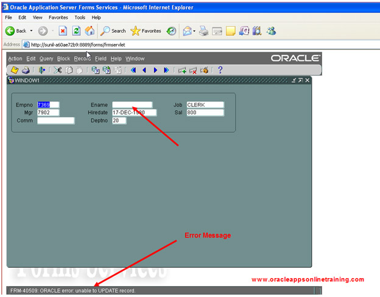The image size is (380, 297).
Task: Open the Forms Query menu
Action: [x=46, y=58]
